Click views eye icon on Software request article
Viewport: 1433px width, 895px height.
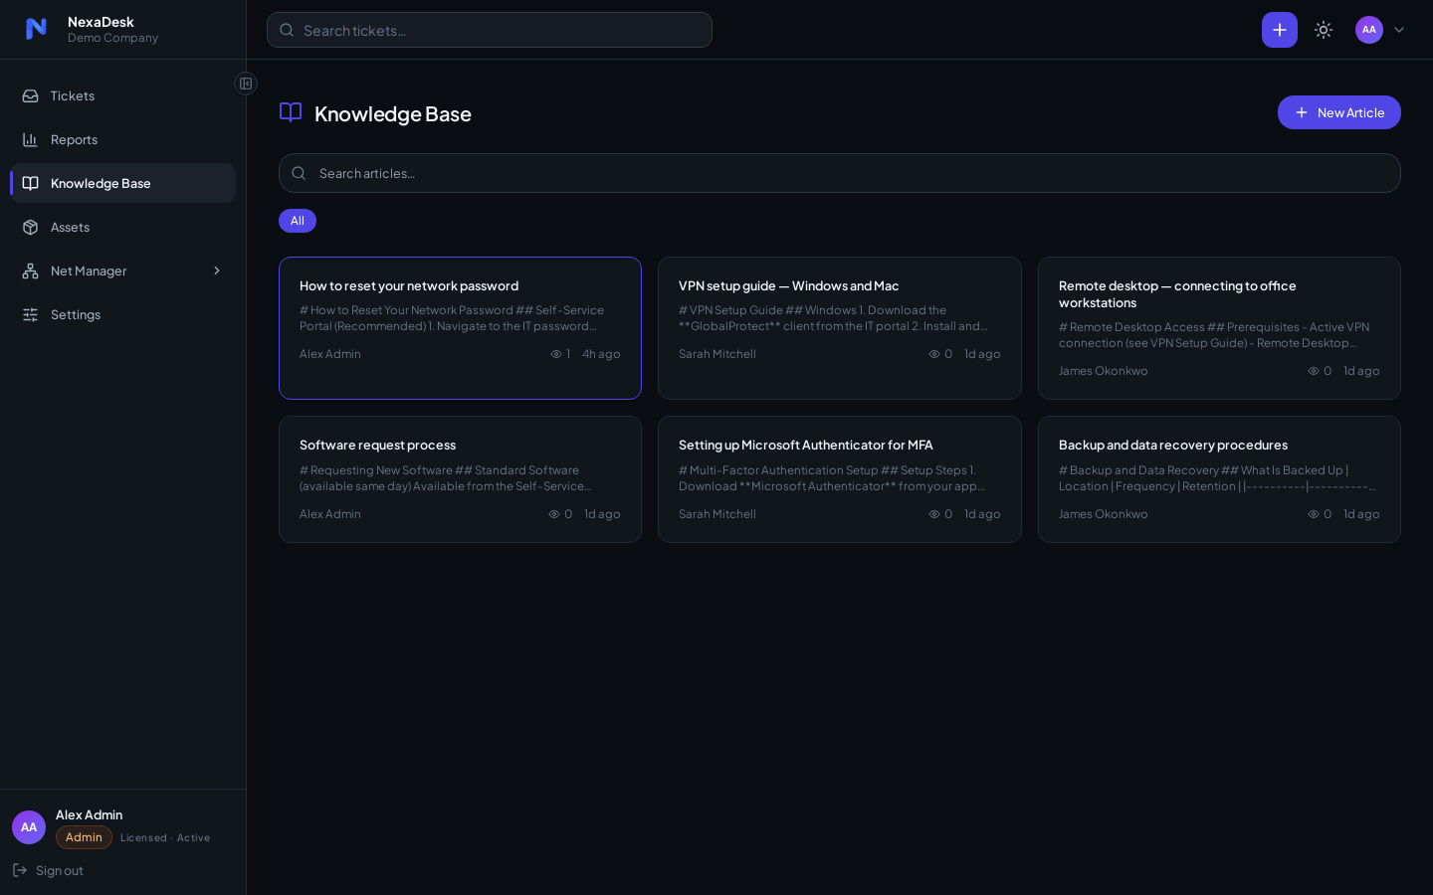(554, 514)
